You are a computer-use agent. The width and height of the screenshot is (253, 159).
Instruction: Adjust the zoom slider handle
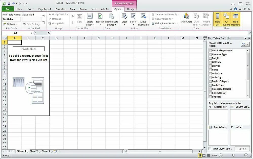click(233, 155)
